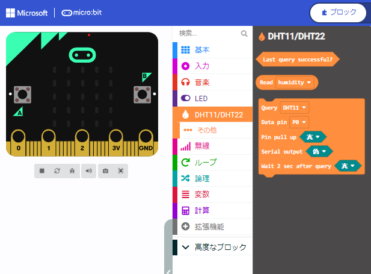This screenshot has width=371, height=274.
Task: Open the micro:bit home logo
Action: pos(82,13)
